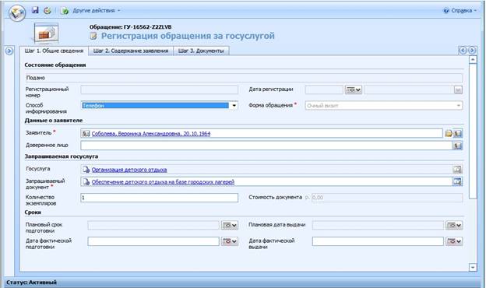The height and width of the screenshot is (288, 486).
Task: Open tab Шаг 2. Содержание заявления
Action: click(x=131, y=51)
